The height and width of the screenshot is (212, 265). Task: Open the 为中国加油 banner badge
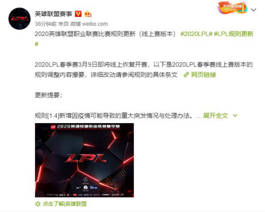point(233,8)
